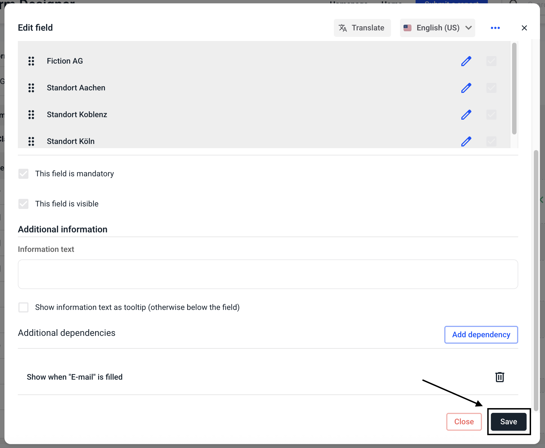This screenshot has height=448, width=545.
Task: Edit the Fiction AG option with pencil icon
Action: tap(466, 61)
